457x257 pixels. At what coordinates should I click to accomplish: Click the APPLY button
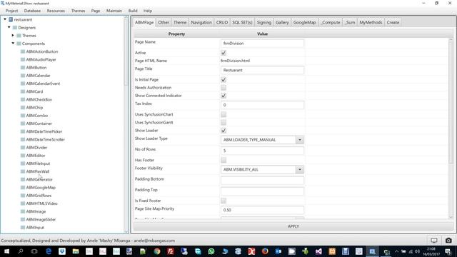pyautogui.click(x=293, y=226)
